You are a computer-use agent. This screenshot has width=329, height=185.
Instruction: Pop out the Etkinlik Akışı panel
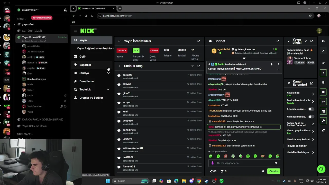[x=199, y=66]
